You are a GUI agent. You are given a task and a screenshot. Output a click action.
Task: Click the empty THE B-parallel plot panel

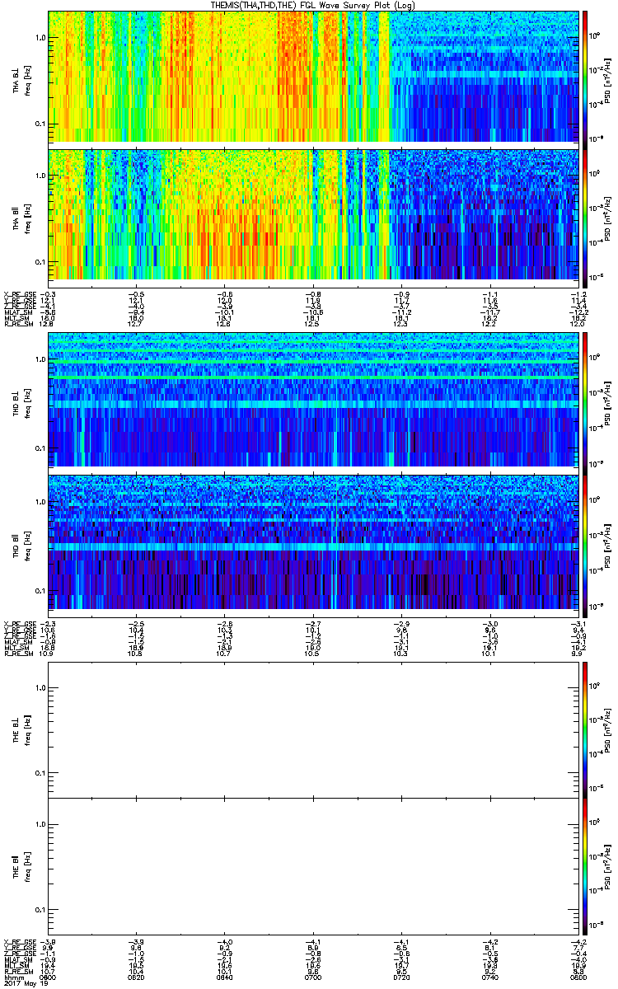click(x=312, y=865)
